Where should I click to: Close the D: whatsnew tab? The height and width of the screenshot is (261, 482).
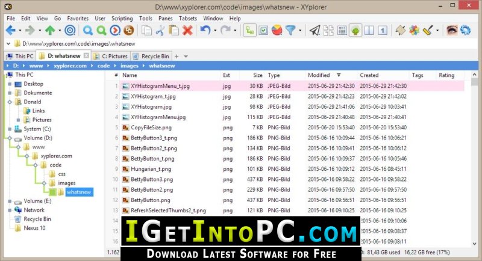(86, 55)
